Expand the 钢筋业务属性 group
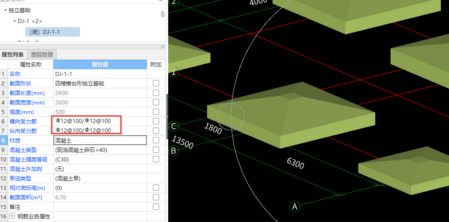The height and width of the screenshot is (222, 449). pyautogui.click(x=12, y=216)
